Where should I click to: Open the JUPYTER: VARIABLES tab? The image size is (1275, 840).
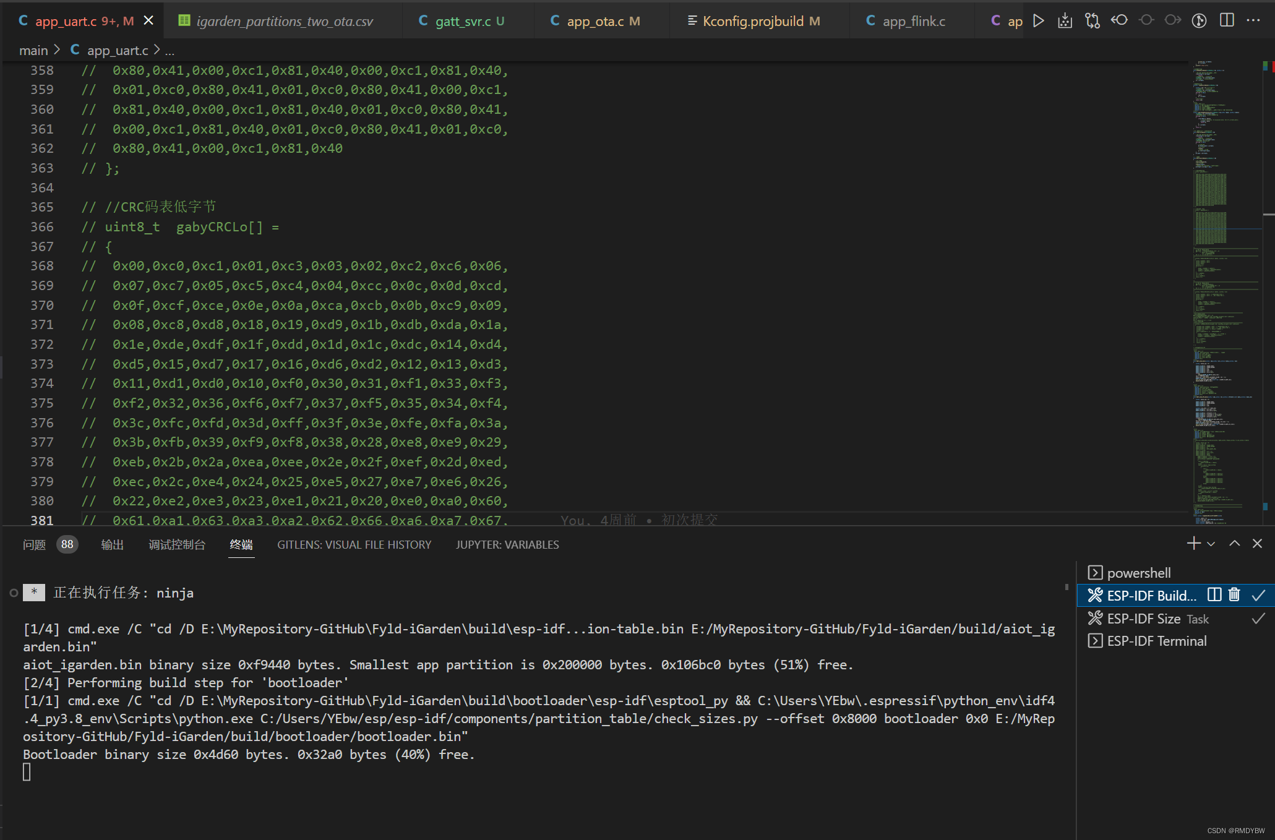pos(507,544)
